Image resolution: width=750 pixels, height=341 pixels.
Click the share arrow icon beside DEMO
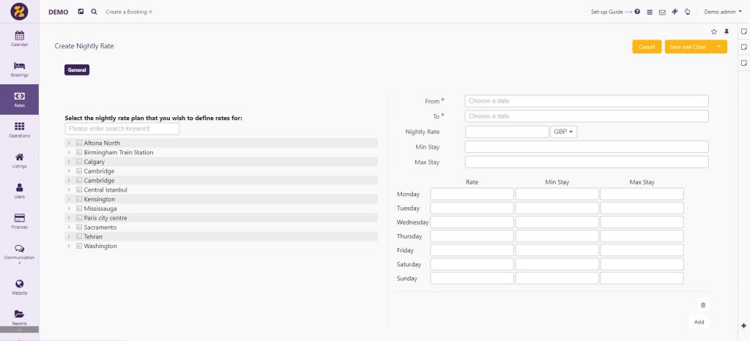(x=81, y=12)
